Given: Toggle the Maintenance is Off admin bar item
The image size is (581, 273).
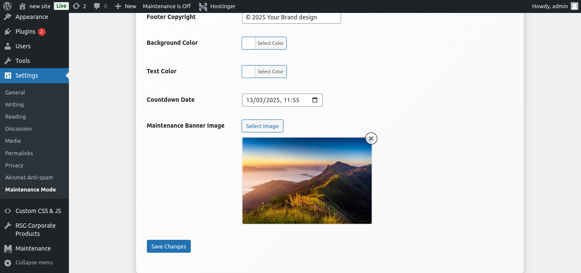Looking at the screenshot, I should [x=167, y=6].
